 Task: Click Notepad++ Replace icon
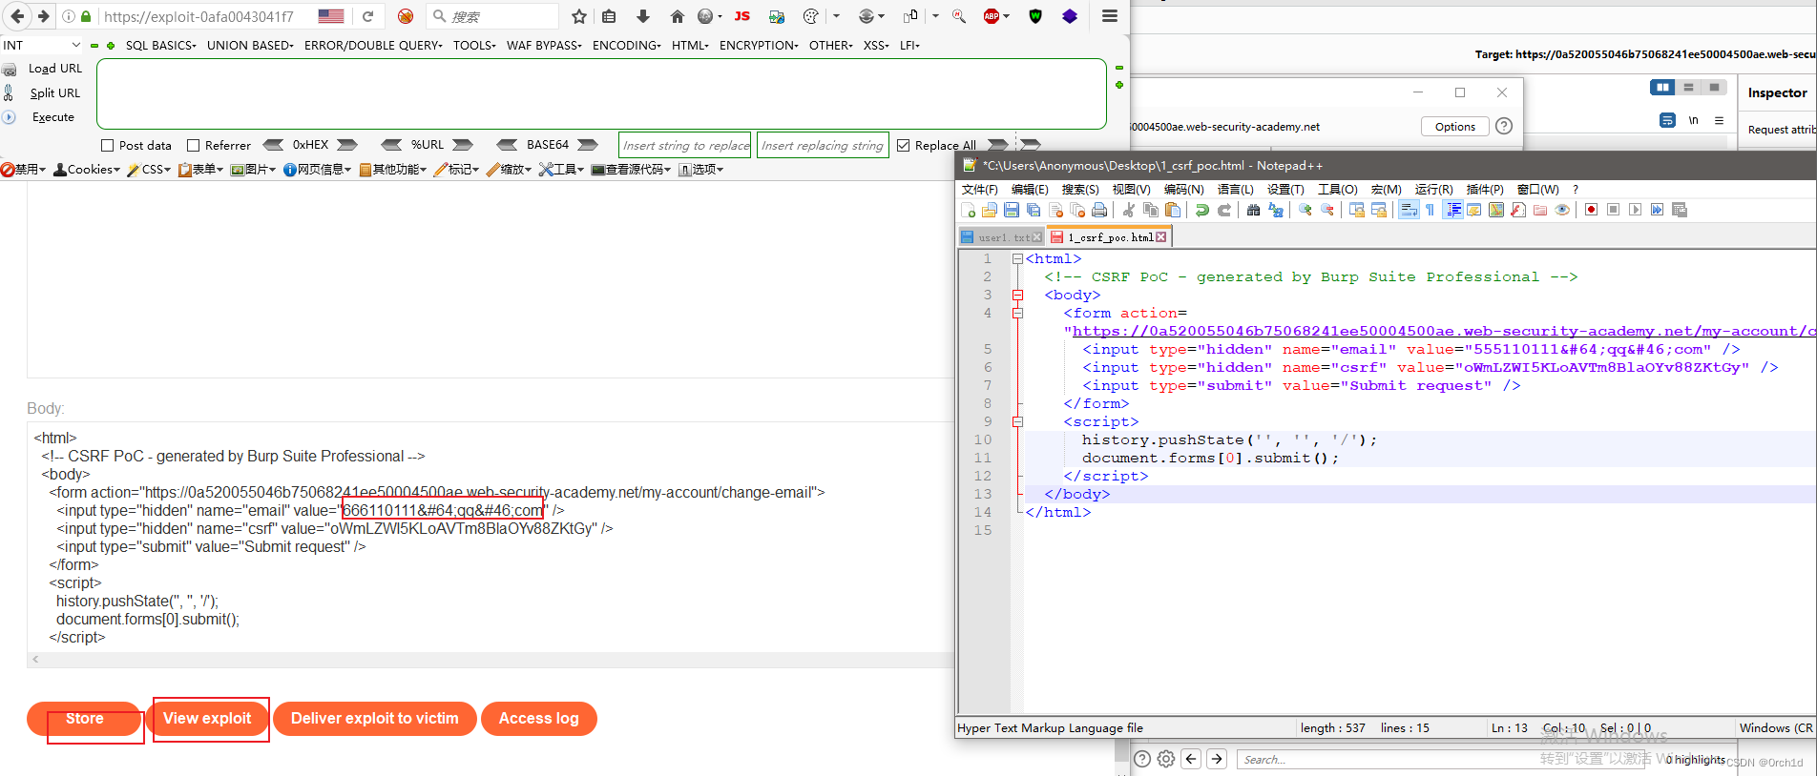[1275, 210]
